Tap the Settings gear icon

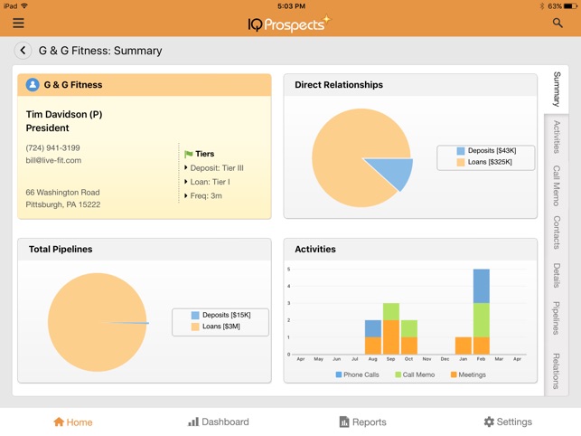(x=489, y=422)
